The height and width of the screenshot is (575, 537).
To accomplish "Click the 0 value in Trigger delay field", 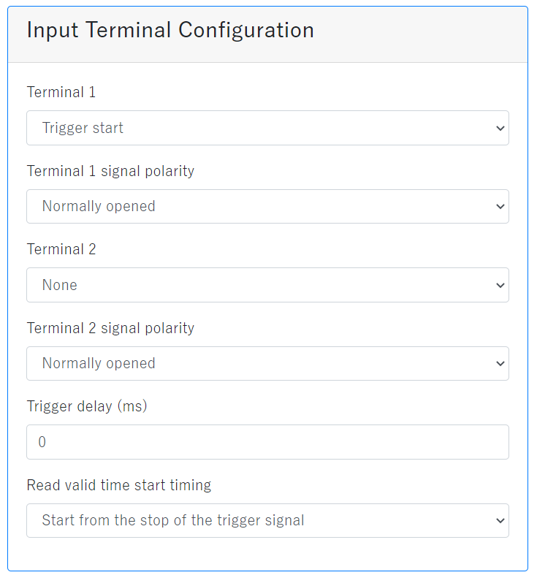I will click(x=42, y=442).
